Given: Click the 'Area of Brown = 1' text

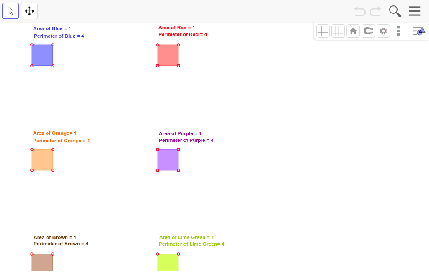Looking at the screenshot, I should click(x=55, y=237).
